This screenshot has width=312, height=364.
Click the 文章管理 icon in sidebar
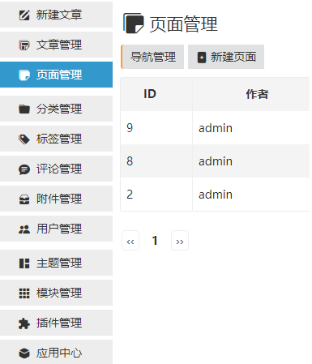pyautogui.click(x=24, y=45)
